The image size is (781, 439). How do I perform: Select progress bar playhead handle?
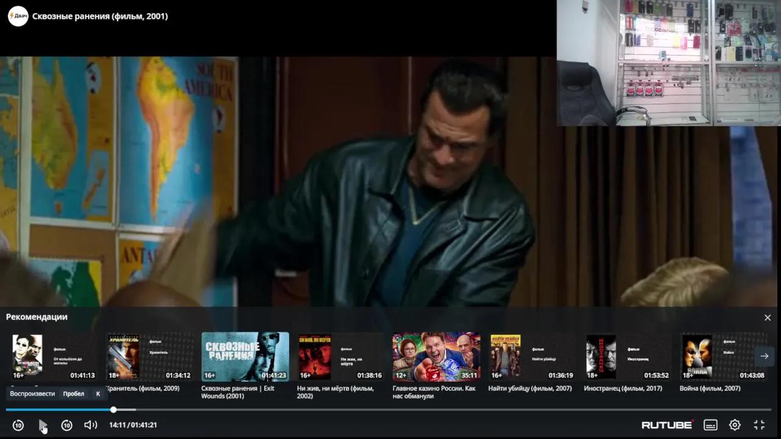pyautogui.click(x=113, y=410)
